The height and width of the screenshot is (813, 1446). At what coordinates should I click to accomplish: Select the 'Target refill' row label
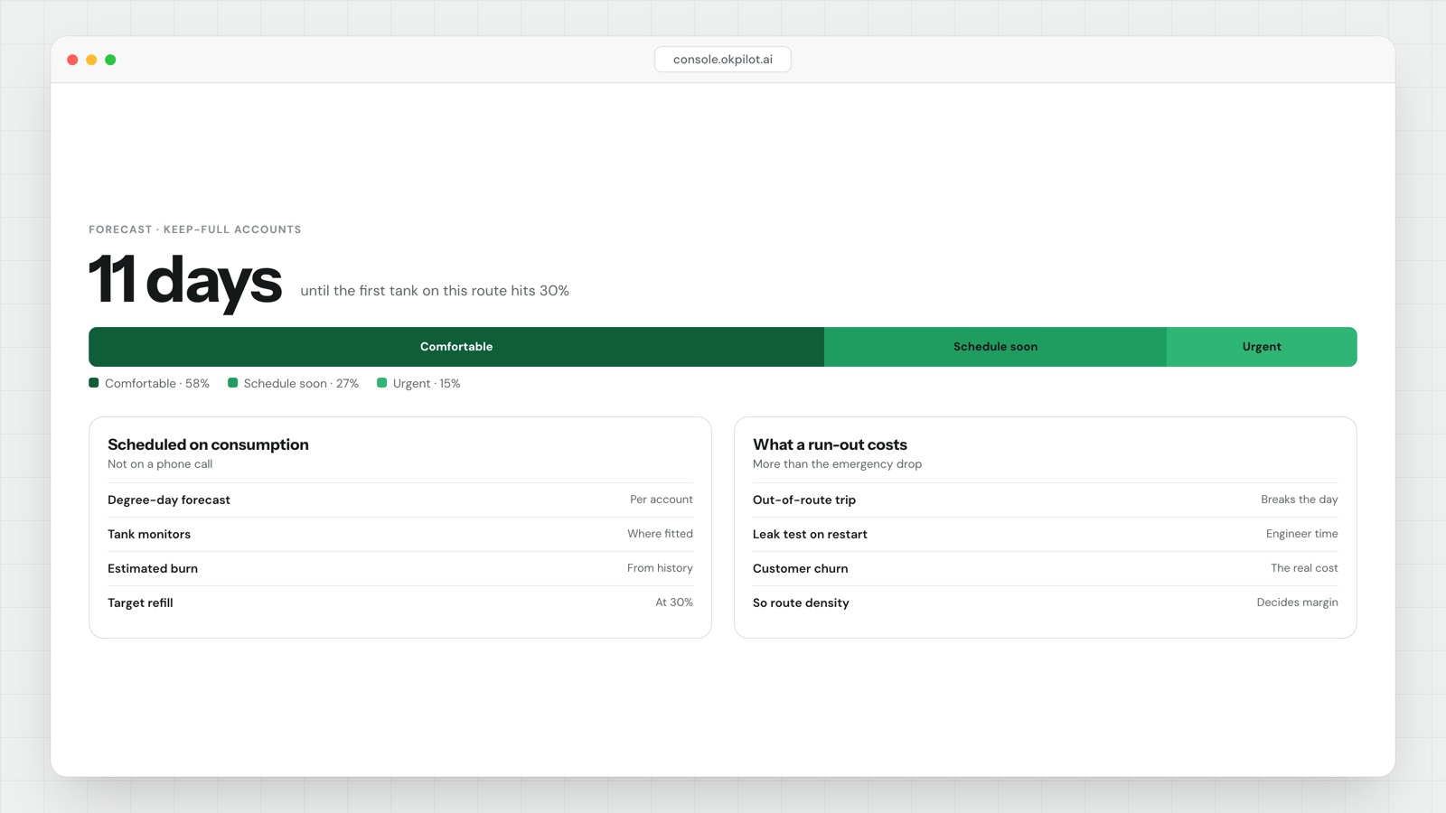click(140, 603)
